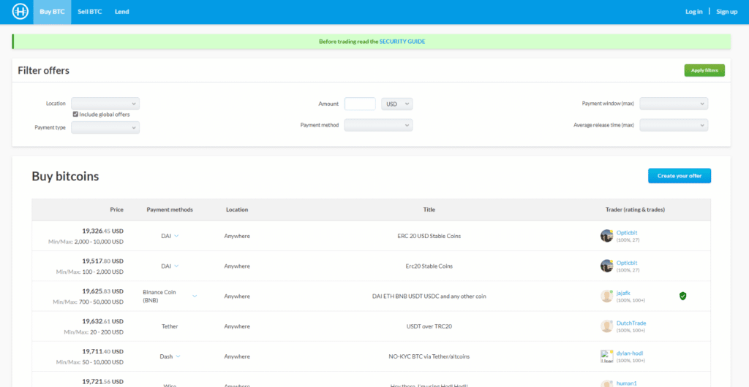Click the 19,517.80 USD price

(102, 261)
